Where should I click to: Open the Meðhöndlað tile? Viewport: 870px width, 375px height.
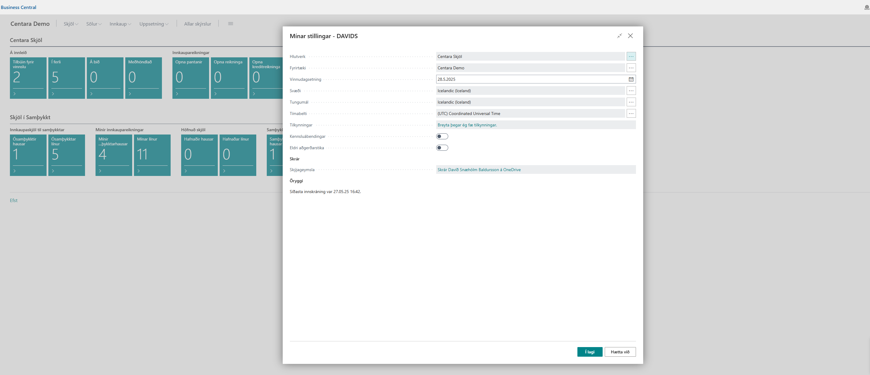(144, 78)
